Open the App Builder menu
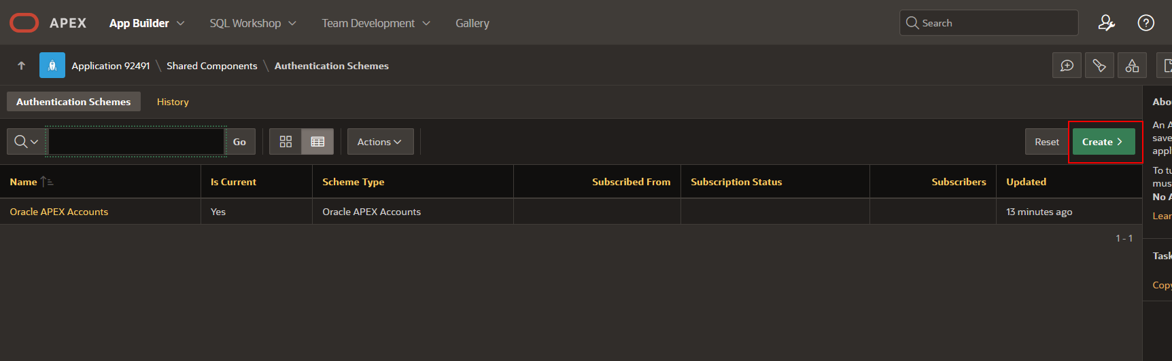Image resolution: width=1172 pixels, height=361 pixels. (139, 23)
